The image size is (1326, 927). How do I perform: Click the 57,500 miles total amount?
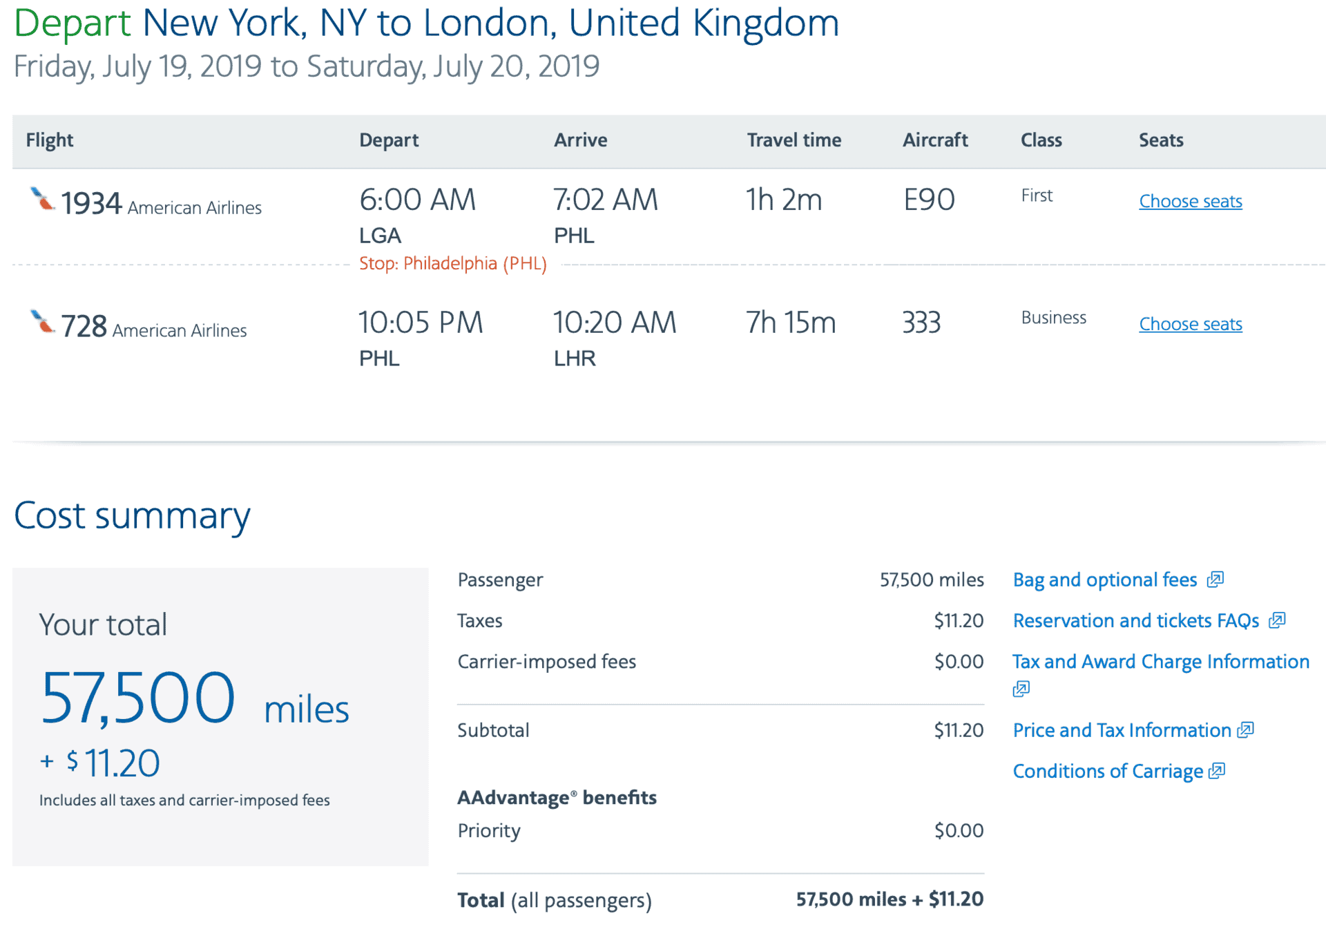click(195, 699)
